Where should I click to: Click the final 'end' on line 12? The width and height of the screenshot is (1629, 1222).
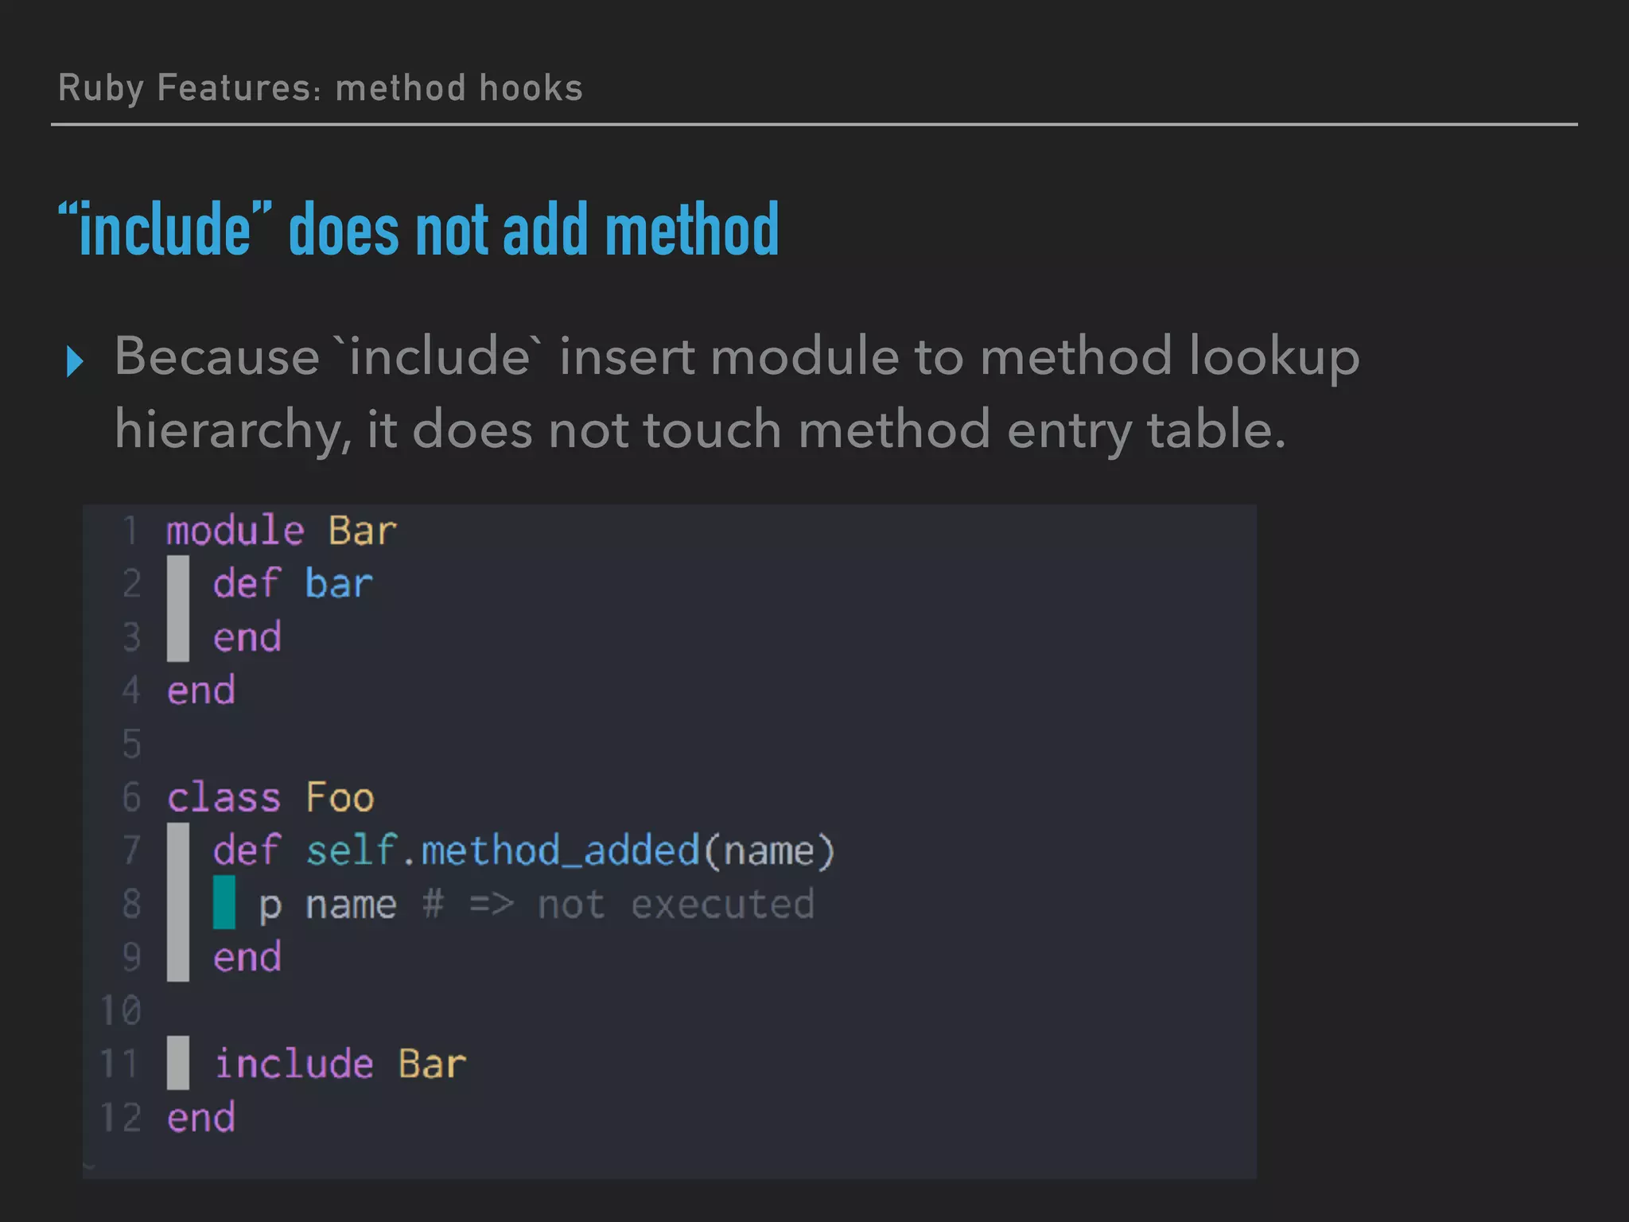coord(201,1118)
